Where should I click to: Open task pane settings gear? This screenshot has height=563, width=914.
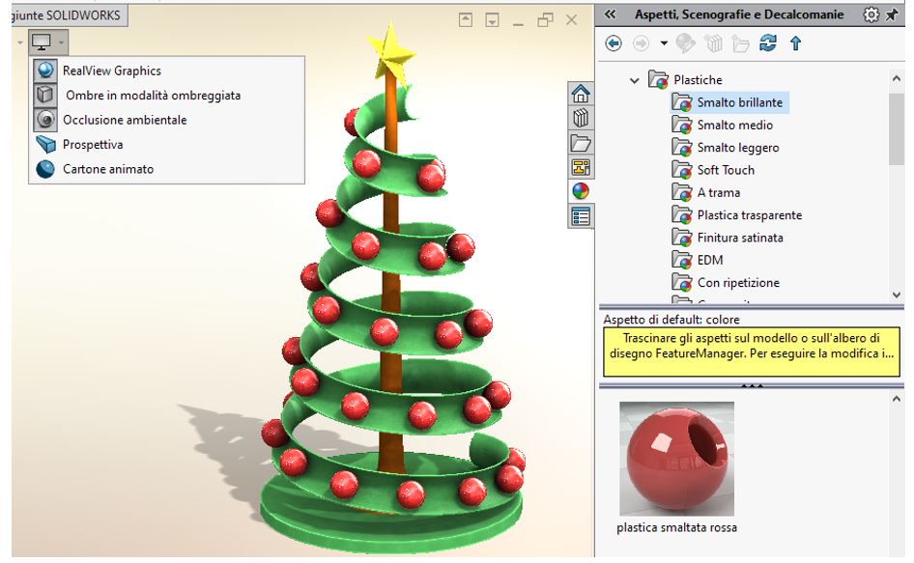click(871, 14)
